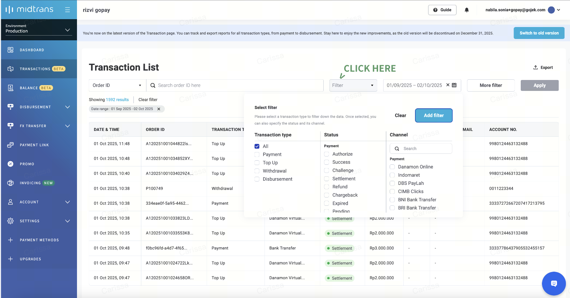Viewport: 570px width, 298px height.
Task: Open Payment Link menu item
Action: [34, 145]
